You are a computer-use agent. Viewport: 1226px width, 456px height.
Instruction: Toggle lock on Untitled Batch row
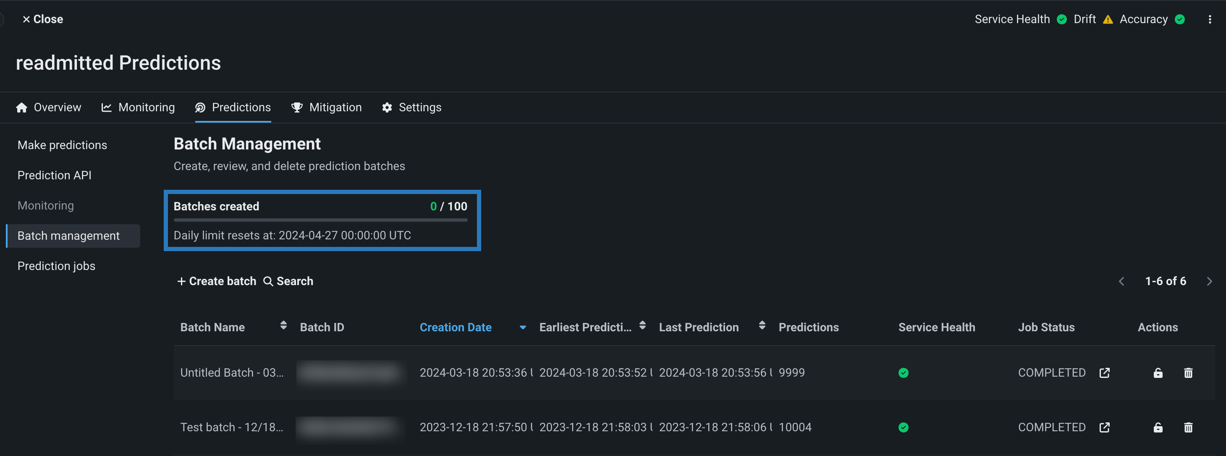(x=1158, y=373)
